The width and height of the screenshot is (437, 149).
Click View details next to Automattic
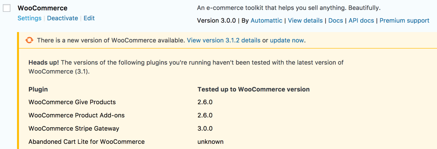(x=305, y=20)
